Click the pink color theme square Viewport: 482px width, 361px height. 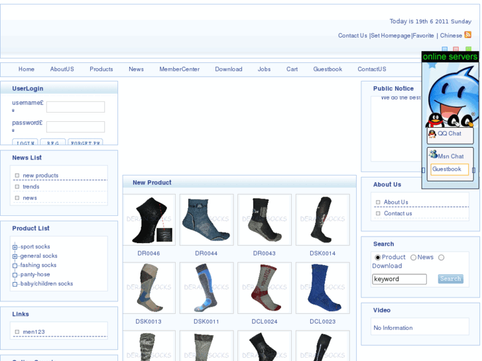tap(456, 49)
